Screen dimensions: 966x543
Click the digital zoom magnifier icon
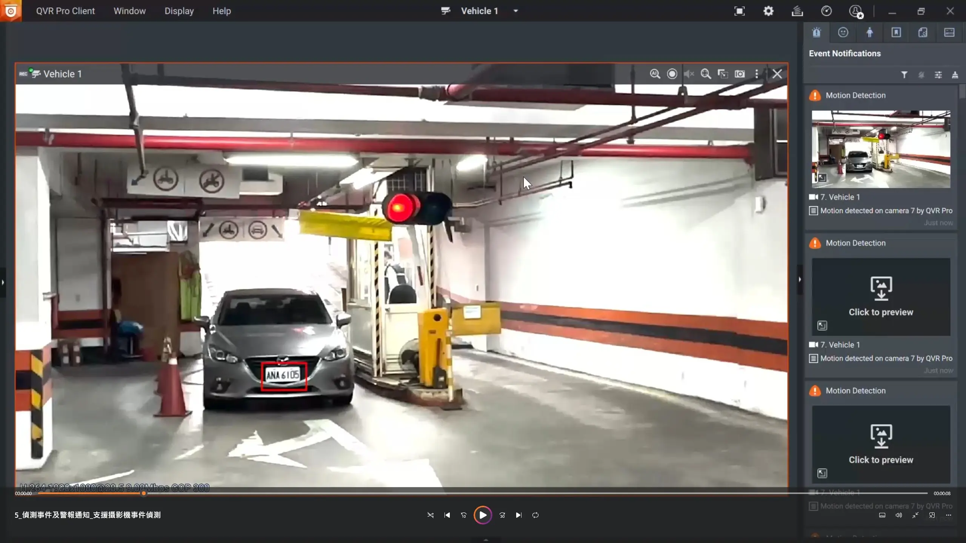(706, 74)
